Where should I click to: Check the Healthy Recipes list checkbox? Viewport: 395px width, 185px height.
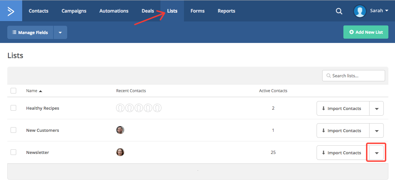coord(13,108)
